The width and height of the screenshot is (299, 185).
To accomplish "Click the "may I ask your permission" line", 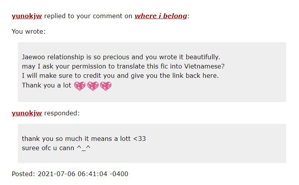I will [x=123, y=66].
